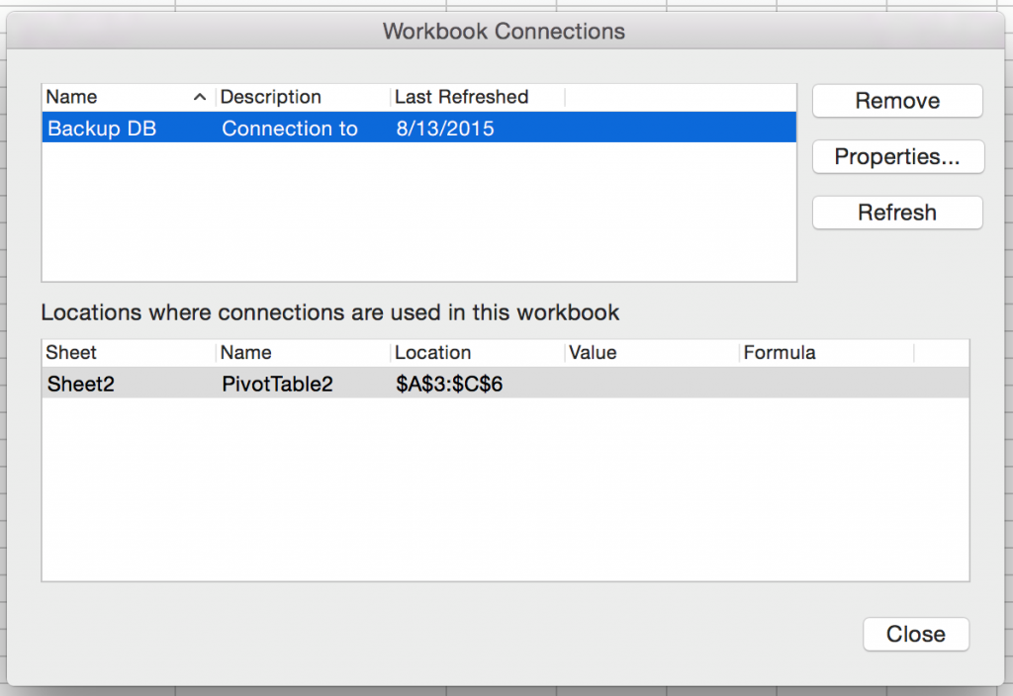This screenshot has height=696, width=1013.
Task: Click the Name header in locations list
Action: (247, 352)
